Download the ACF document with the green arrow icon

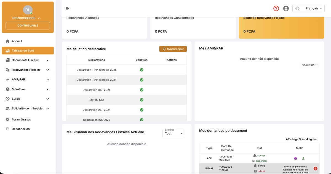pyautogui.click(x=303, y=159)
